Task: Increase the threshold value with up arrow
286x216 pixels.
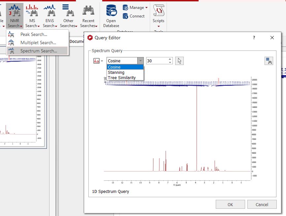Action: (170, 59)
